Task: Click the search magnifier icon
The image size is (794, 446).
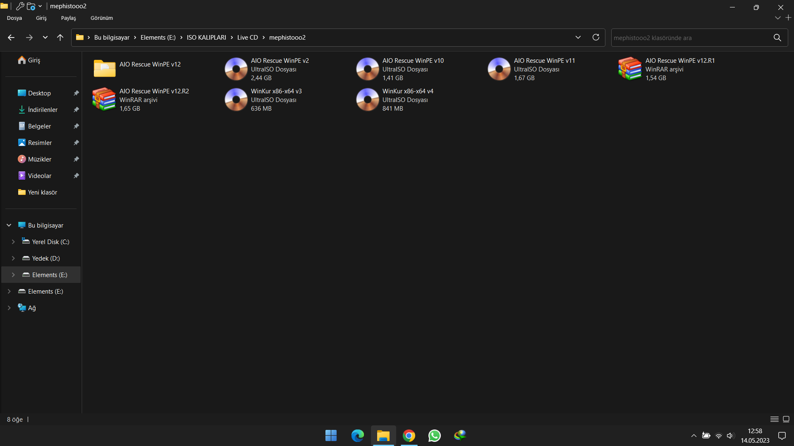Action: coord(777,38)
